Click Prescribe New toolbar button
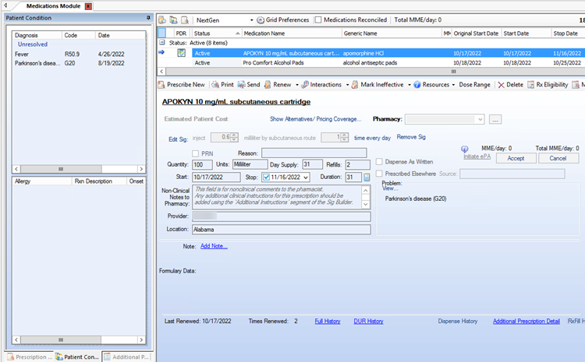 click(182, 85)
